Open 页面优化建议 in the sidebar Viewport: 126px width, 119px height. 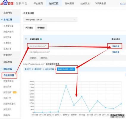click(x=10, y=104)
